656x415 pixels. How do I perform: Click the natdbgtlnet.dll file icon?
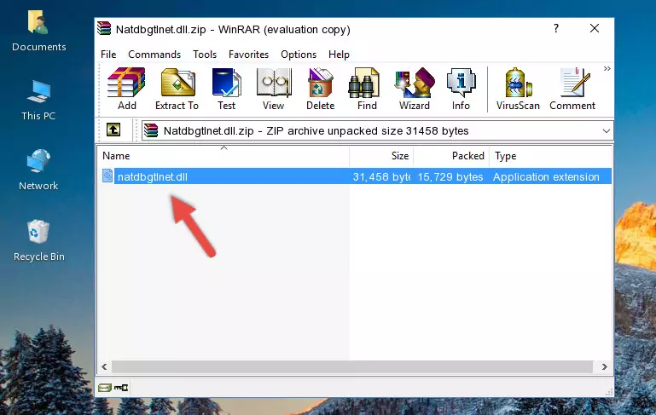(x=107, y=176)
